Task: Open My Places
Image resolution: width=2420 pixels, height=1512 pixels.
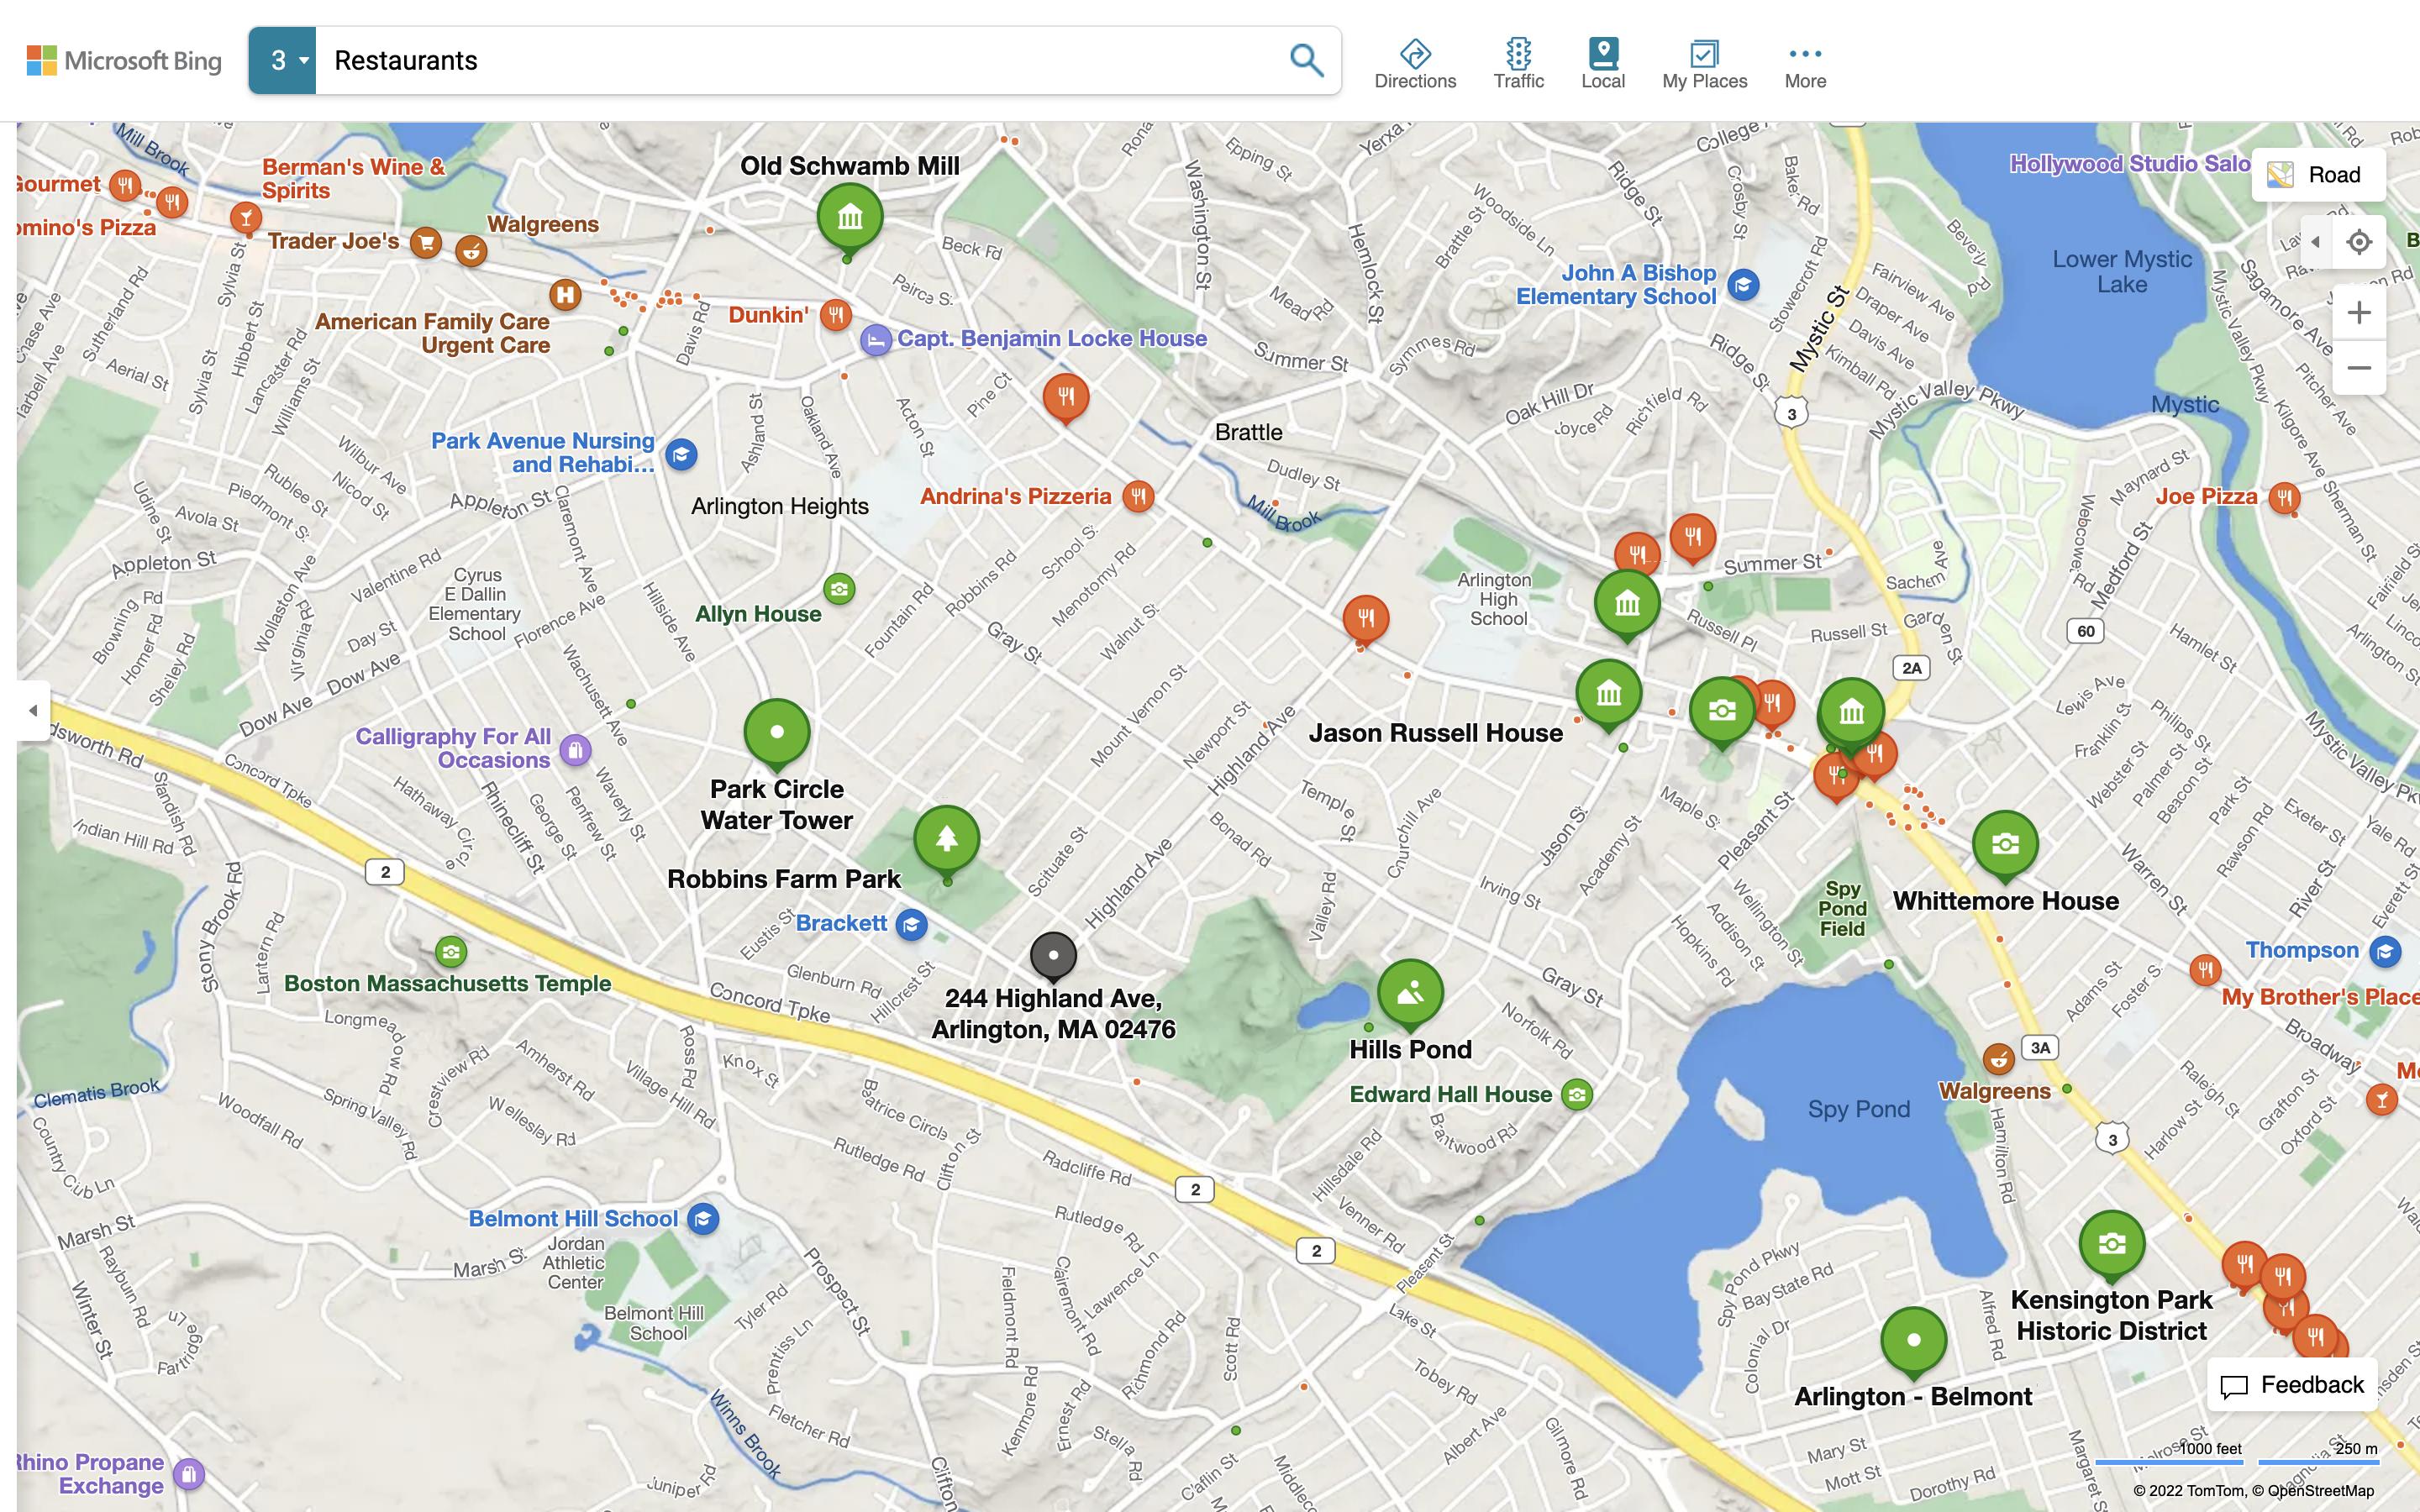Action: [1704, 64]
